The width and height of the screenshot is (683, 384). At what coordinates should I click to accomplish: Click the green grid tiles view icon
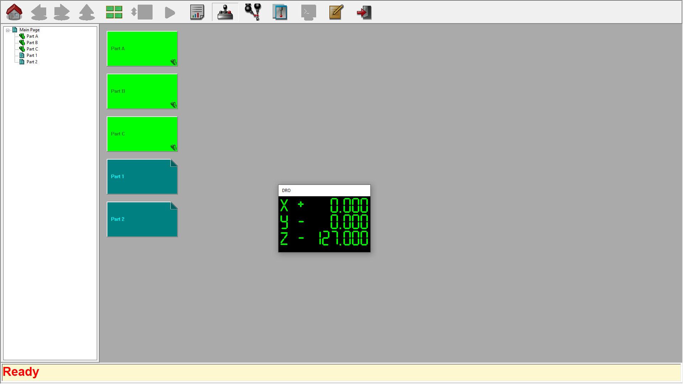click(114, 12)
